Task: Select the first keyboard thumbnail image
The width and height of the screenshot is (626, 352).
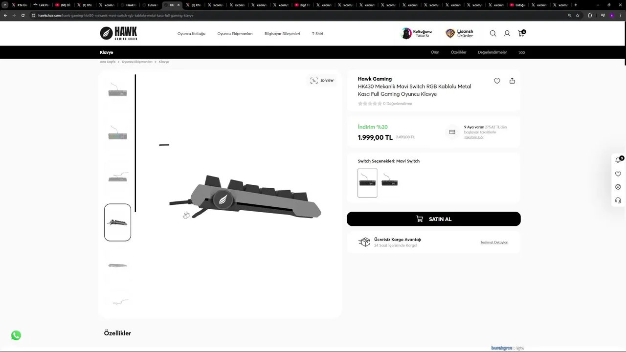Action: (117, 91)
